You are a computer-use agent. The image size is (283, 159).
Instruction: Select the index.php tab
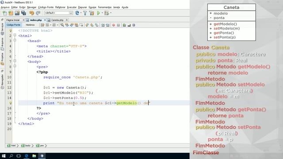[x=36, y=20]
